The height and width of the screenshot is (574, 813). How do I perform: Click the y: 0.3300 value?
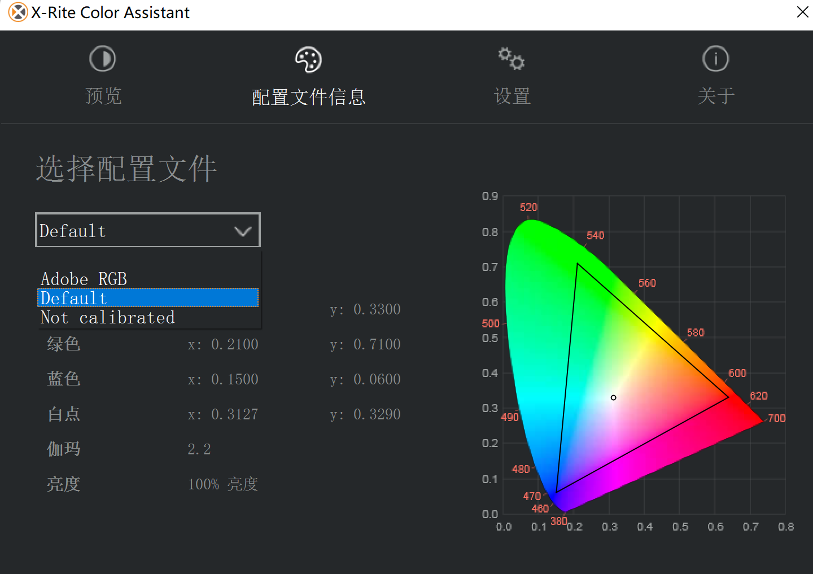(x=365, y=309)
